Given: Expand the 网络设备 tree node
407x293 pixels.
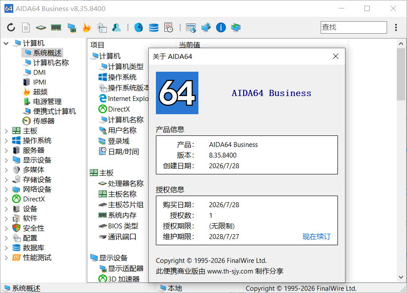Looking at the screenshot, I should pos(6,189).
